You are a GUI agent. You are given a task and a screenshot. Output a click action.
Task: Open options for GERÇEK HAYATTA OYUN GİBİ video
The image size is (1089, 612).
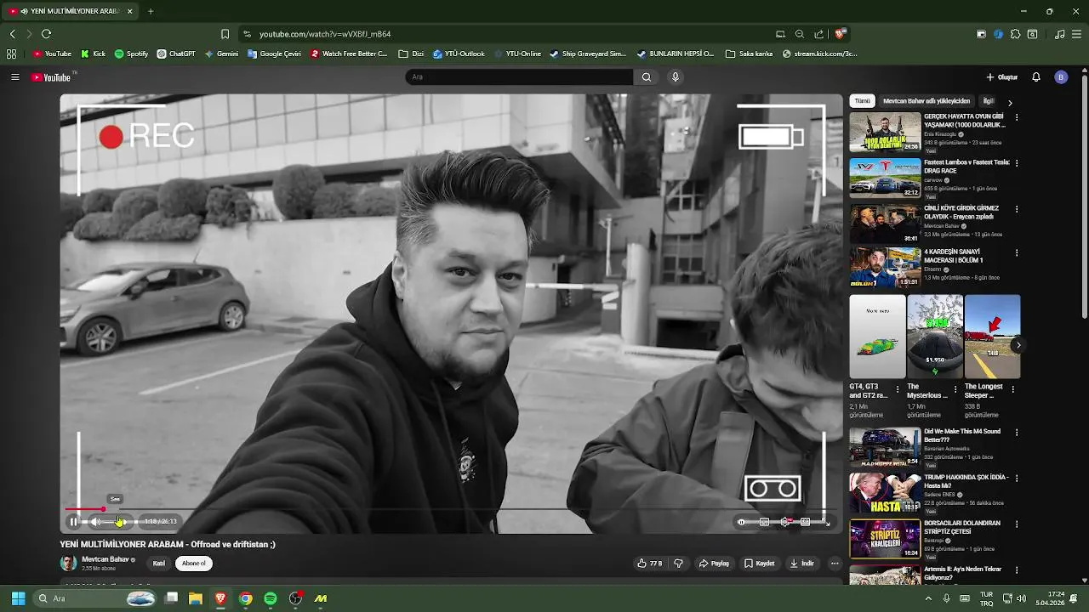pos(1017,117)
